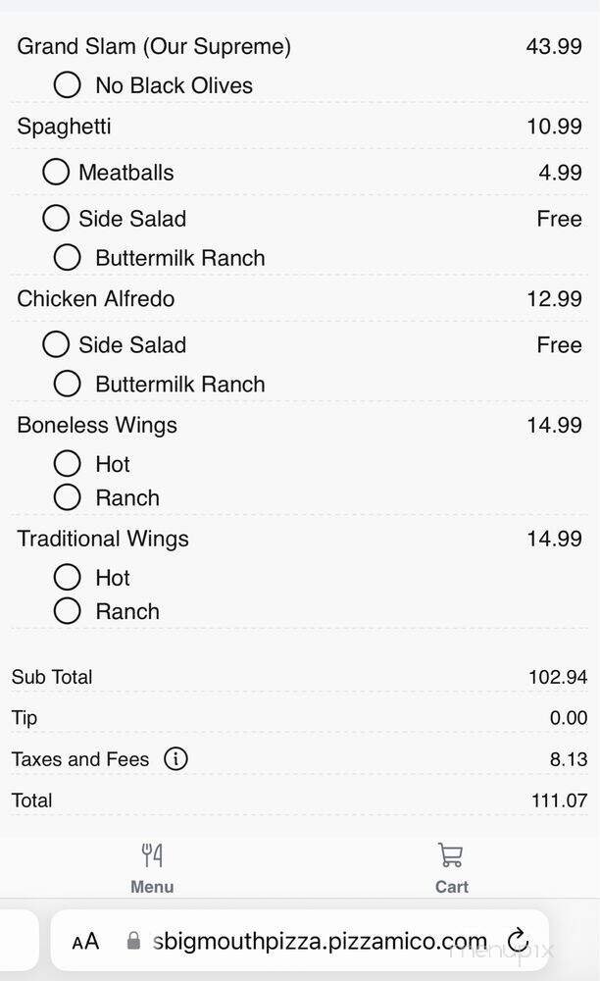Select Ranch dip for Traditional Wings
Viewport: 600px width, 981px height.
tap(67, 611)
